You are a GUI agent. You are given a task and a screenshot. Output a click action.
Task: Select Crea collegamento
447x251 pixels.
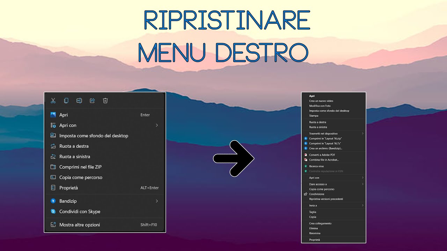click(x=320, y=223)
